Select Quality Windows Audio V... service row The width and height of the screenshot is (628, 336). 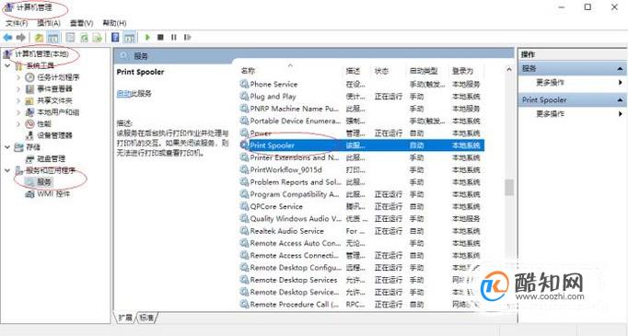(x=362, y=219)
